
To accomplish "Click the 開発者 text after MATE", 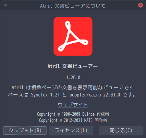I will click(x=101, y=120).
